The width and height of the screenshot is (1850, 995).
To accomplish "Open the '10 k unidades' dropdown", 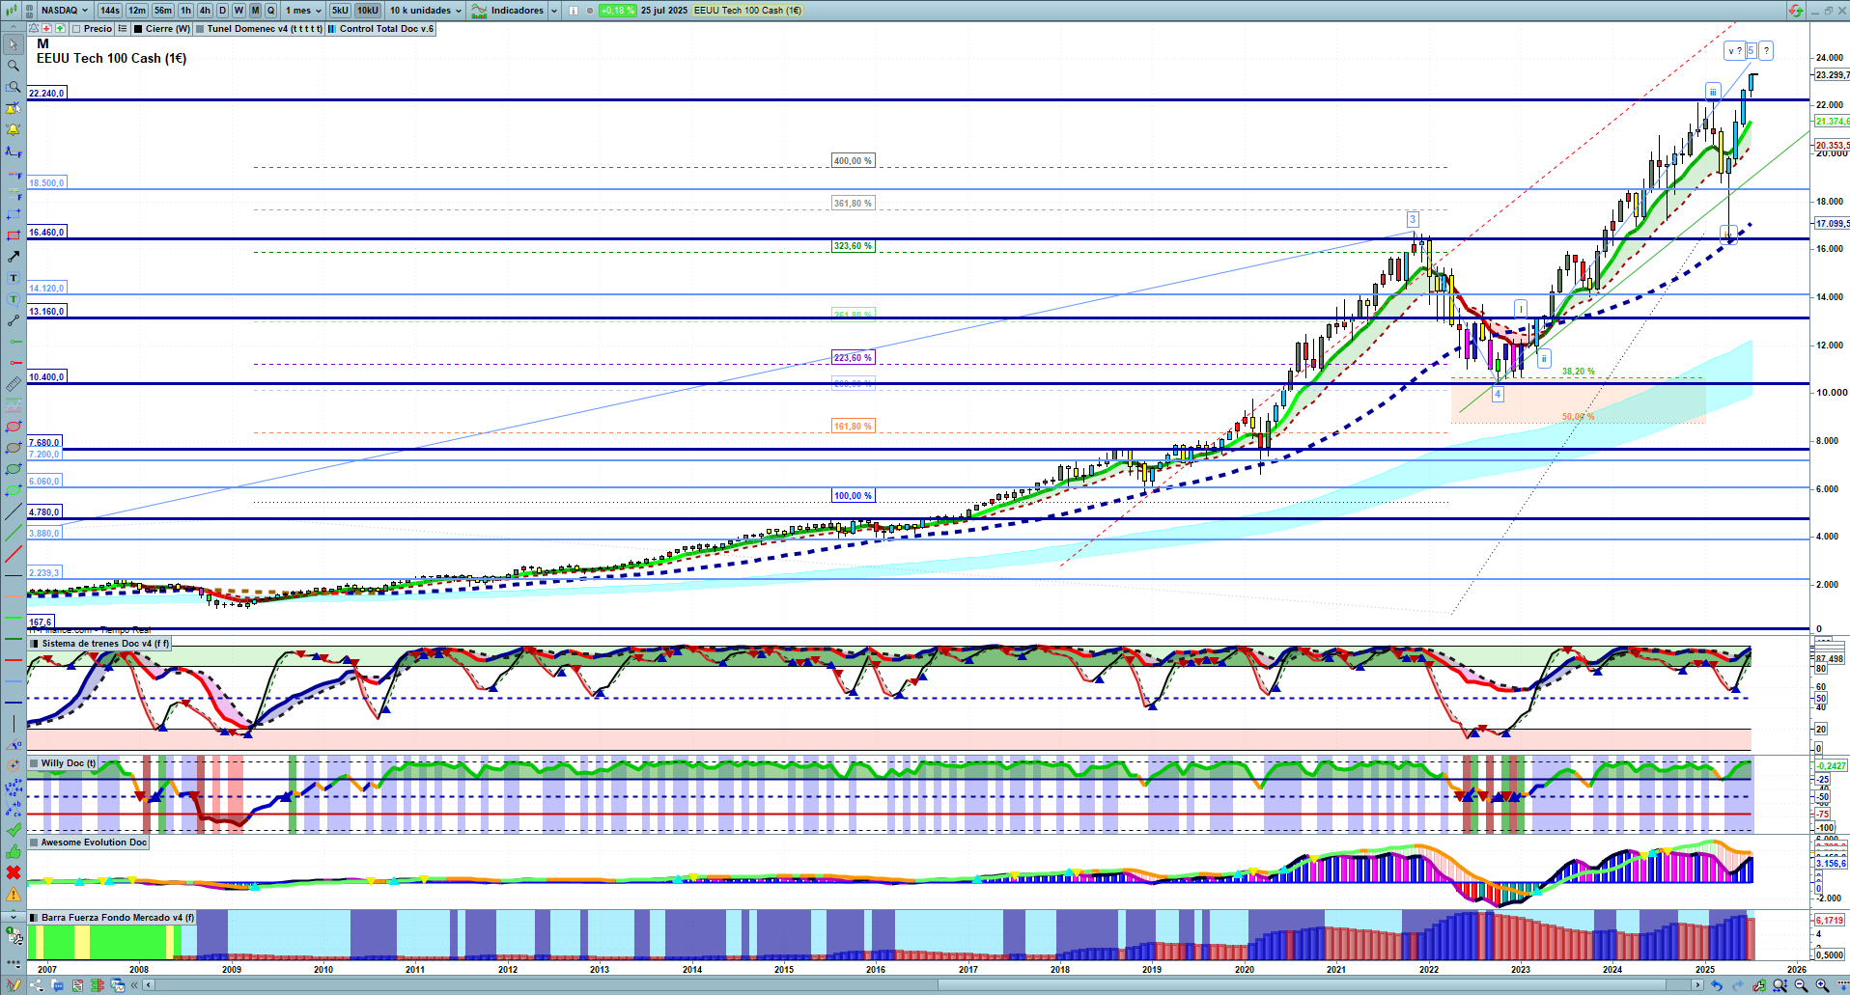I will [426, 11].
